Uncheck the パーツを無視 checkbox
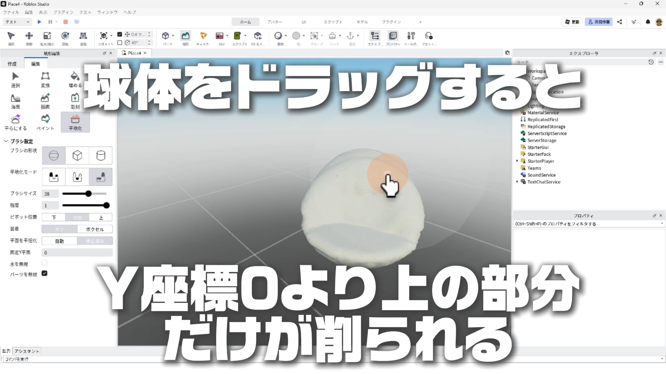 pos(44,273)
